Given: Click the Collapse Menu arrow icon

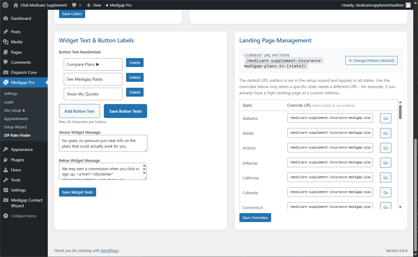Looking at the screenshot, I should pos(6,216).
